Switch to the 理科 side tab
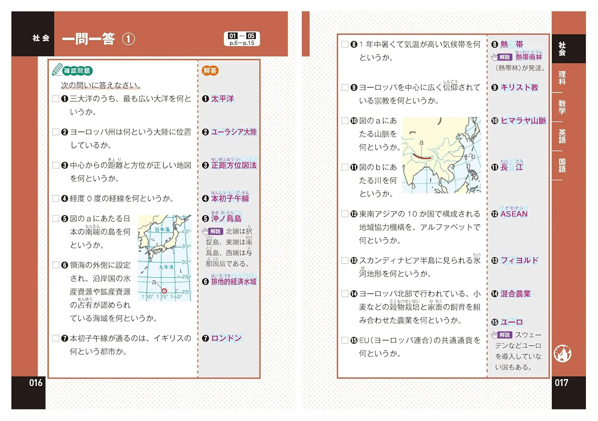Screen dimensions: 598x421 (x=562, y=78)
